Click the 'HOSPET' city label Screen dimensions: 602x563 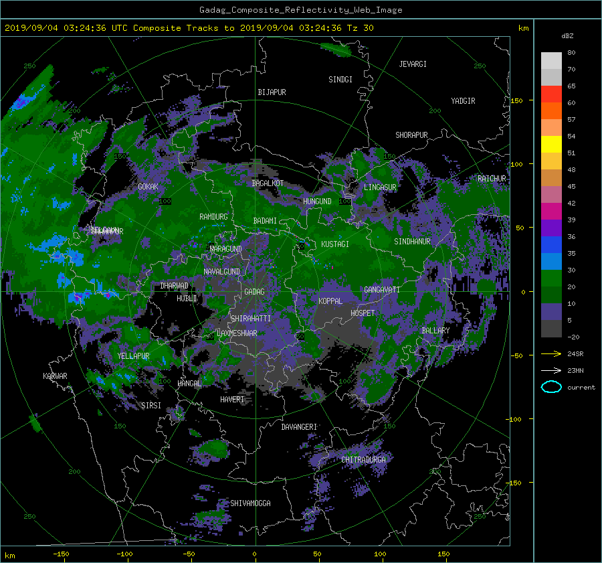[x=363, y=313]
